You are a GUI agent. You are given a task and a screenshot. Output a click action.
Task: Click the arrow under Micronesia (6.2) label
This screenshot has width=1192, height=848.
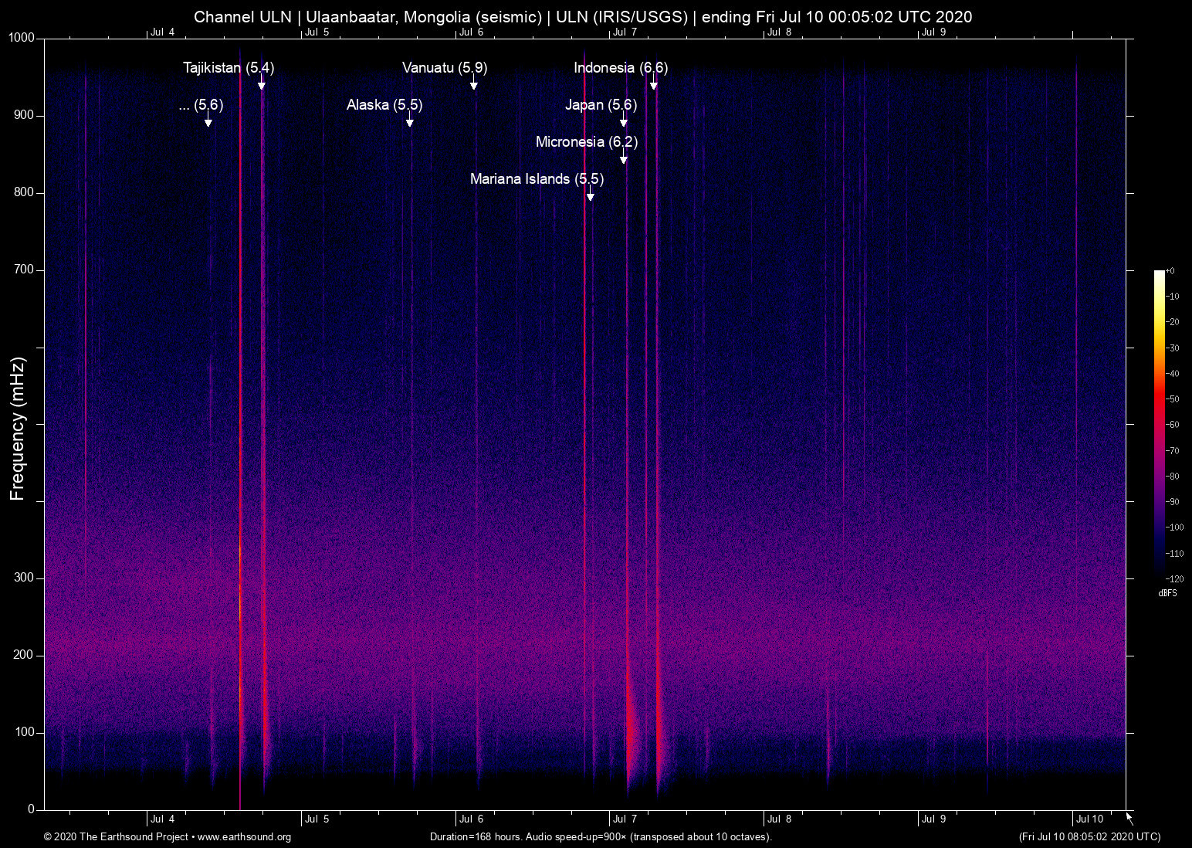624,157
